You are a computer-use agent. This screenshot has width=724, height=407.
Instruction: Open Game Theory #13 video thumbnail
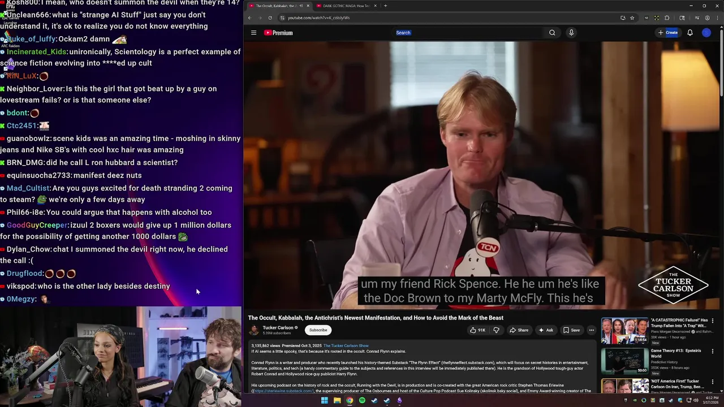tap(624, 361)
